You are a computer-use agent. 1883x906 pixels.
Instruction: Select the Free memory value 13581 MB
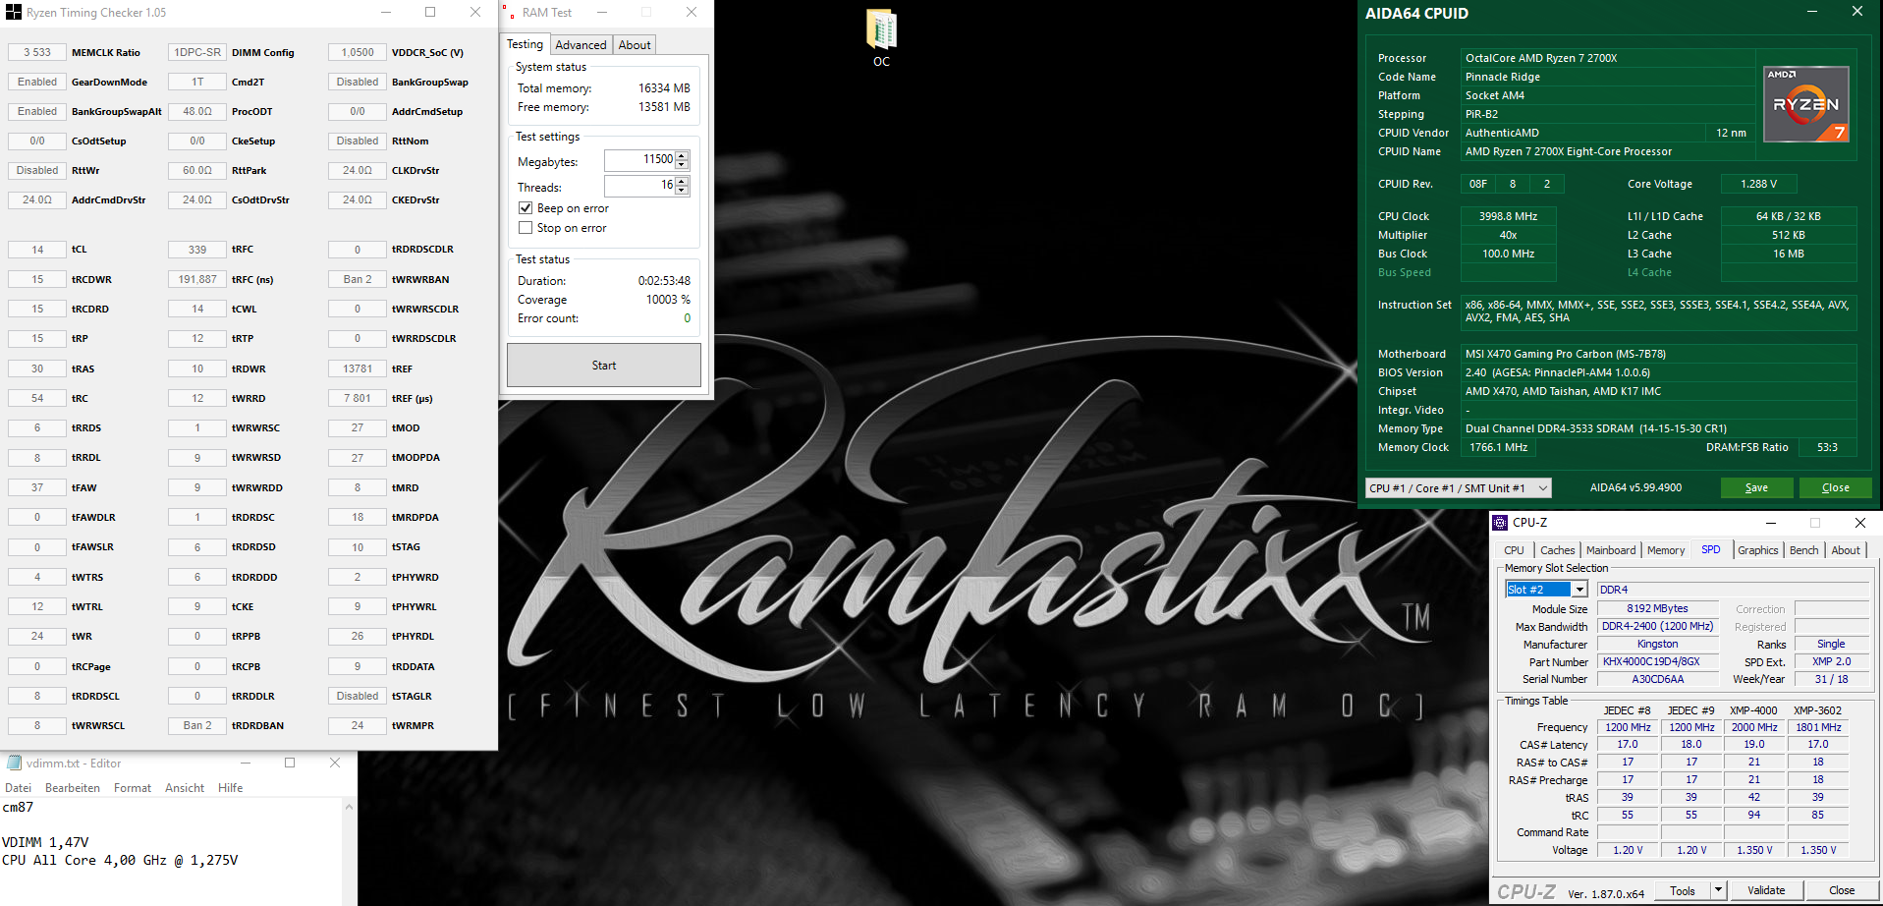(664, 107)
